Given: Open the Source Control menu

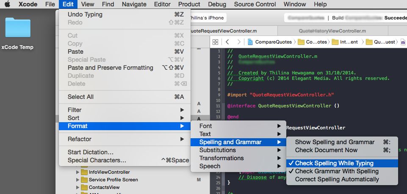Looking at the screenshot, I should click(x=255, y=4).
